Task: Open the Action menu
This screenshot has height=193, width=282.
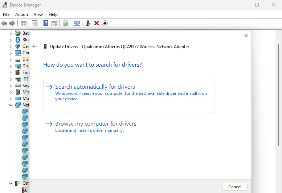Action: coord(21,14)
